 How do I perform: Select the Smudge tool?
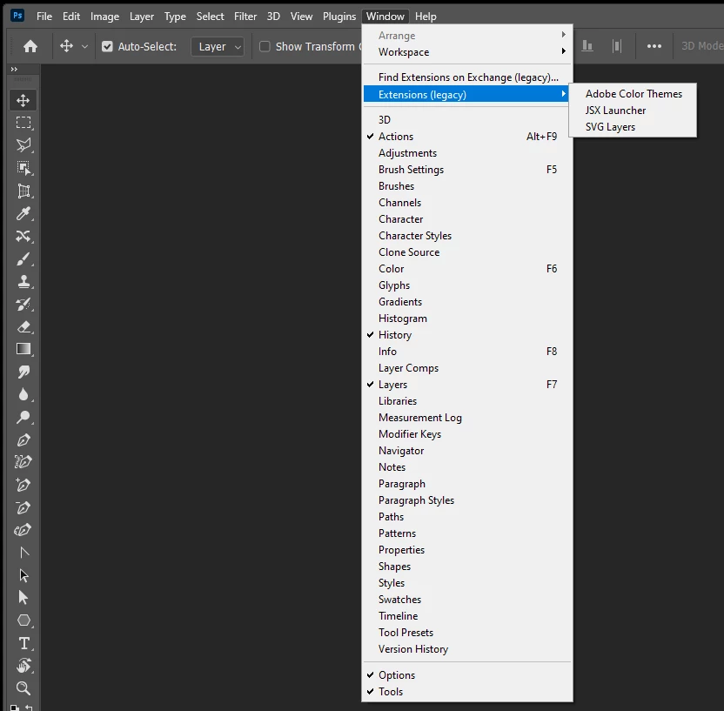[23, 372]
